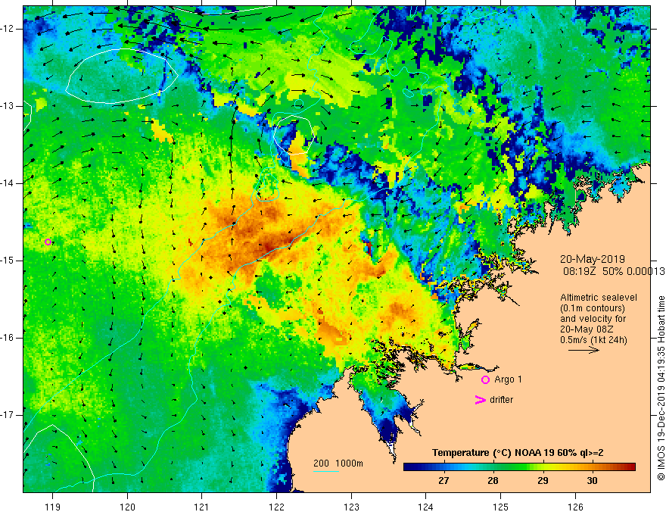The width and height of the screenshot is (666, 515).
Task: Click the latitude -12 axis label
Action: pos(8,29)
